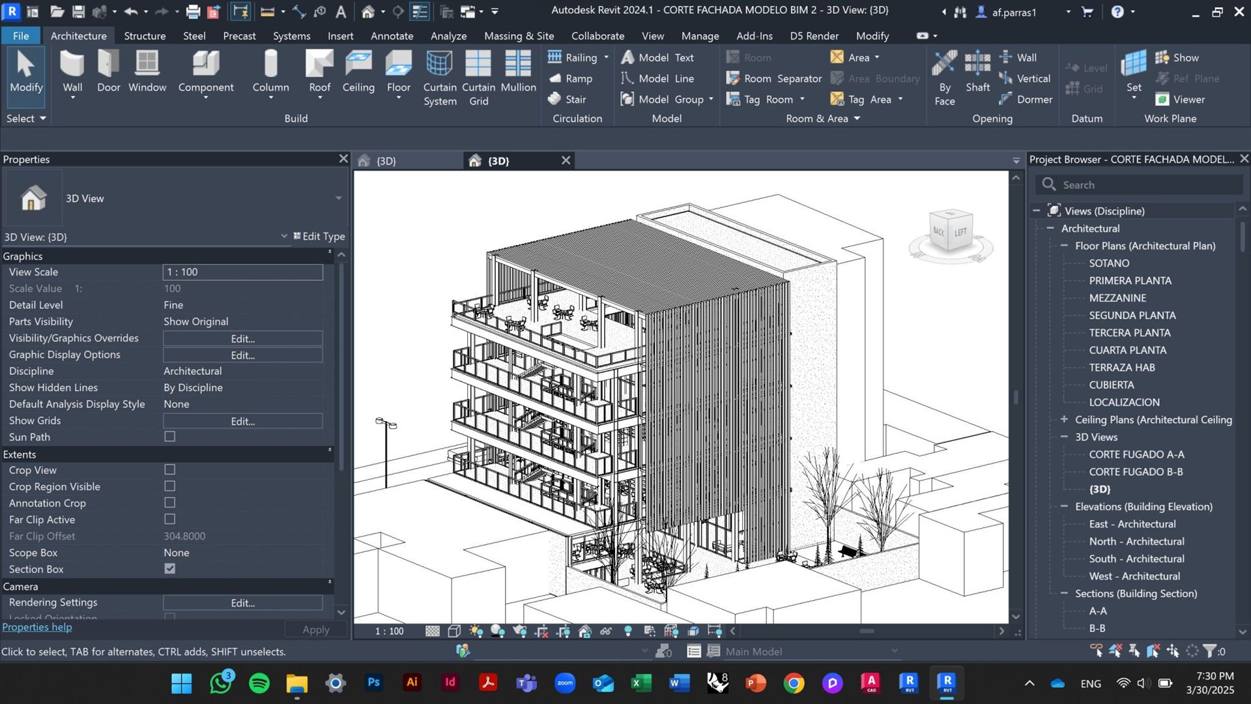Open Google Chrome from the taskbar
Viewport: 1251px width, 704px height.
(794, 683)
